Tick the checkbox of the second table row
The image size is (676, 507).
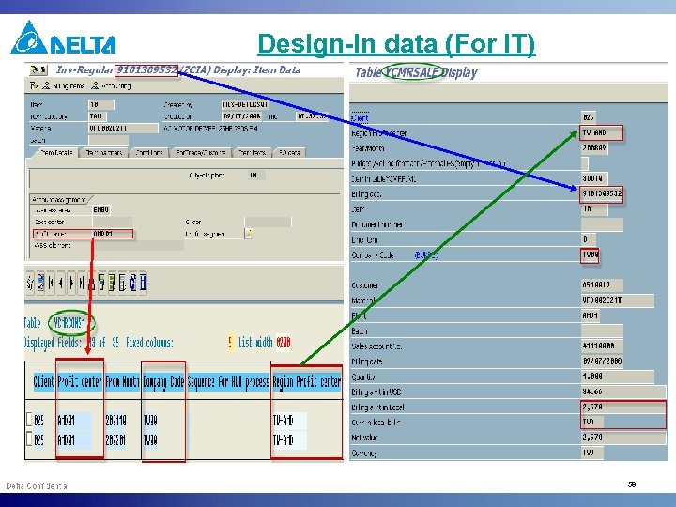click(29, 438)
